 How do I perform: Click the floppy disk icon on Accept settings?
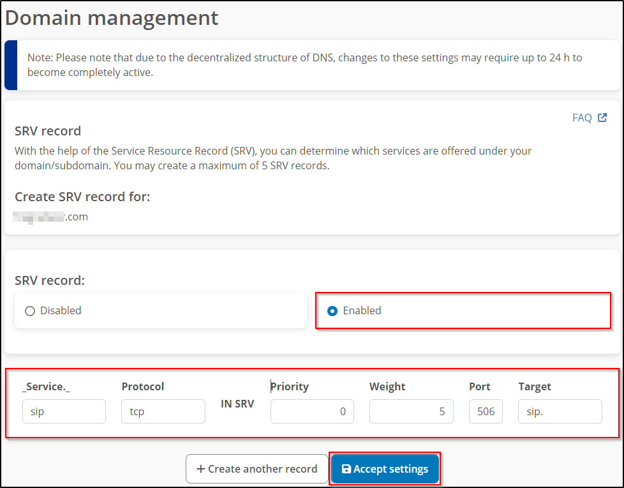346,469
